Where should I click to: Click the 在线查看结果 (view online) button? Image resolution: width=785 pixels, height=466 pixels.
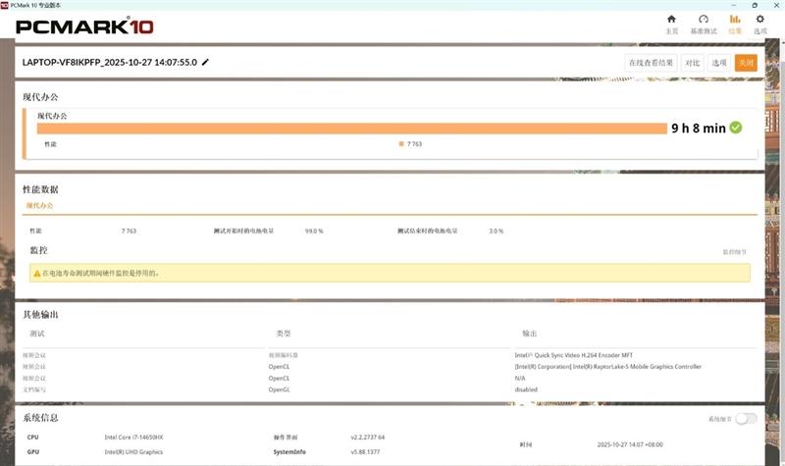pyautogui.click(x=651, y=63)
